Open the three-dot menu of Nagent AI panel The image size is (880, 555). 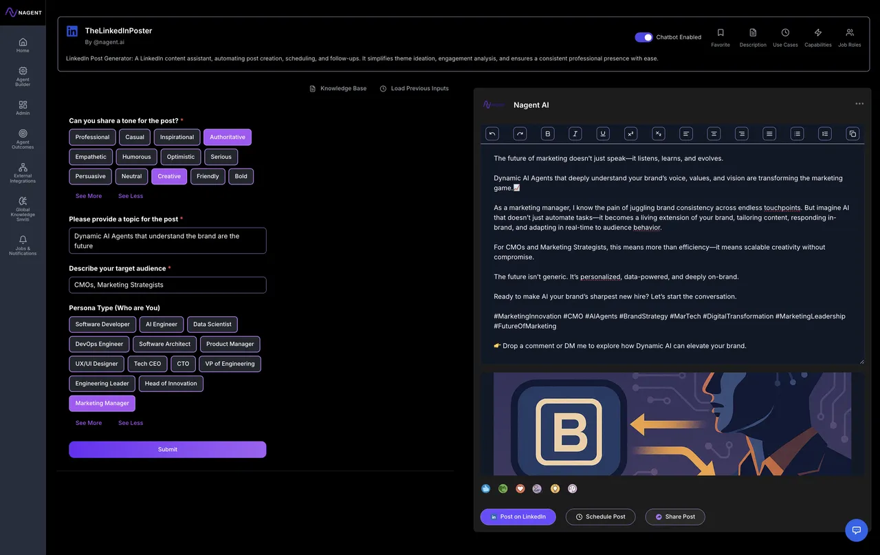coord(859,104)
